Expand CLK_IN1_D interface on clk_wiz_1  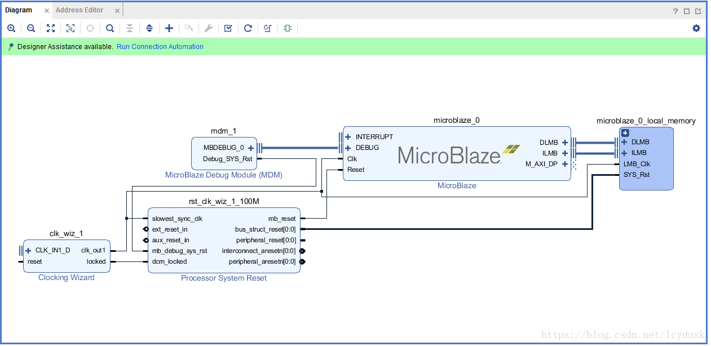28,251
